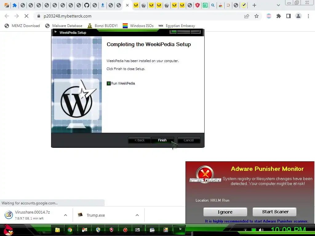Open the picture-folder taskbar icon

pos(85,230)
